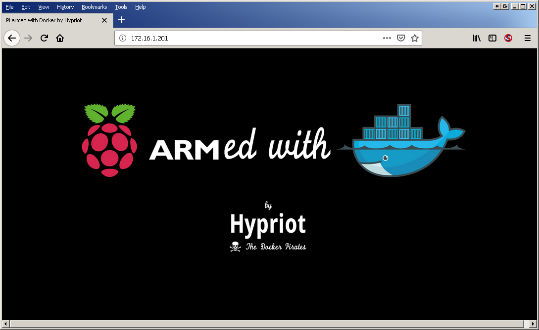Viewport: 539px width, 330px height.
Task: Open the Bookmarks menu
Action: coord(94,7)
